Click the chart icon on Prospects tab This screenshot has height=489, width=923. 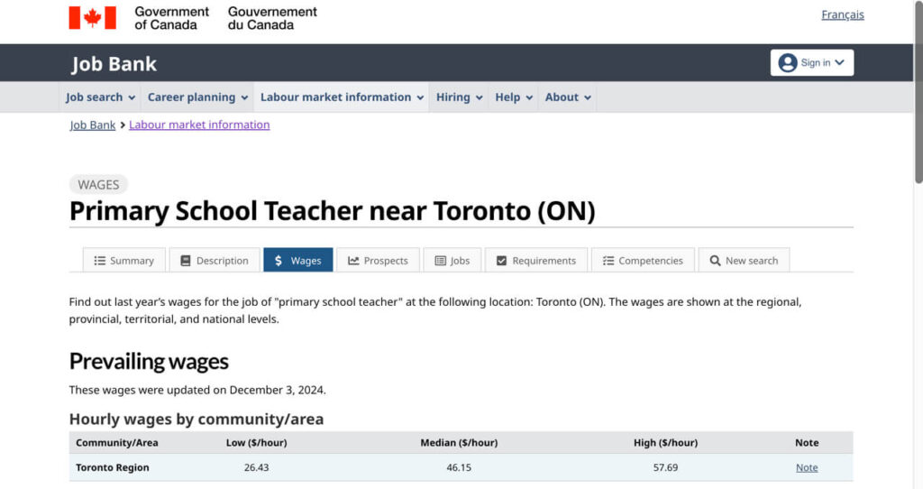click(353, 261)
